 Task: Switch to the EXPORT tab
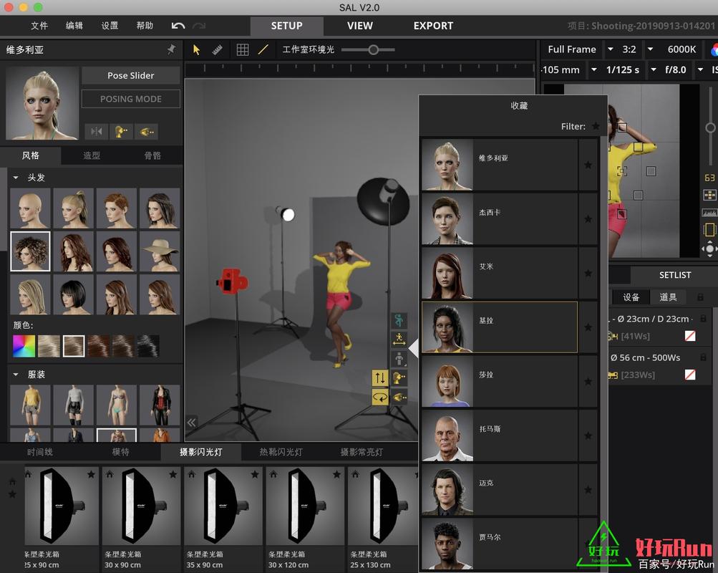433,26
